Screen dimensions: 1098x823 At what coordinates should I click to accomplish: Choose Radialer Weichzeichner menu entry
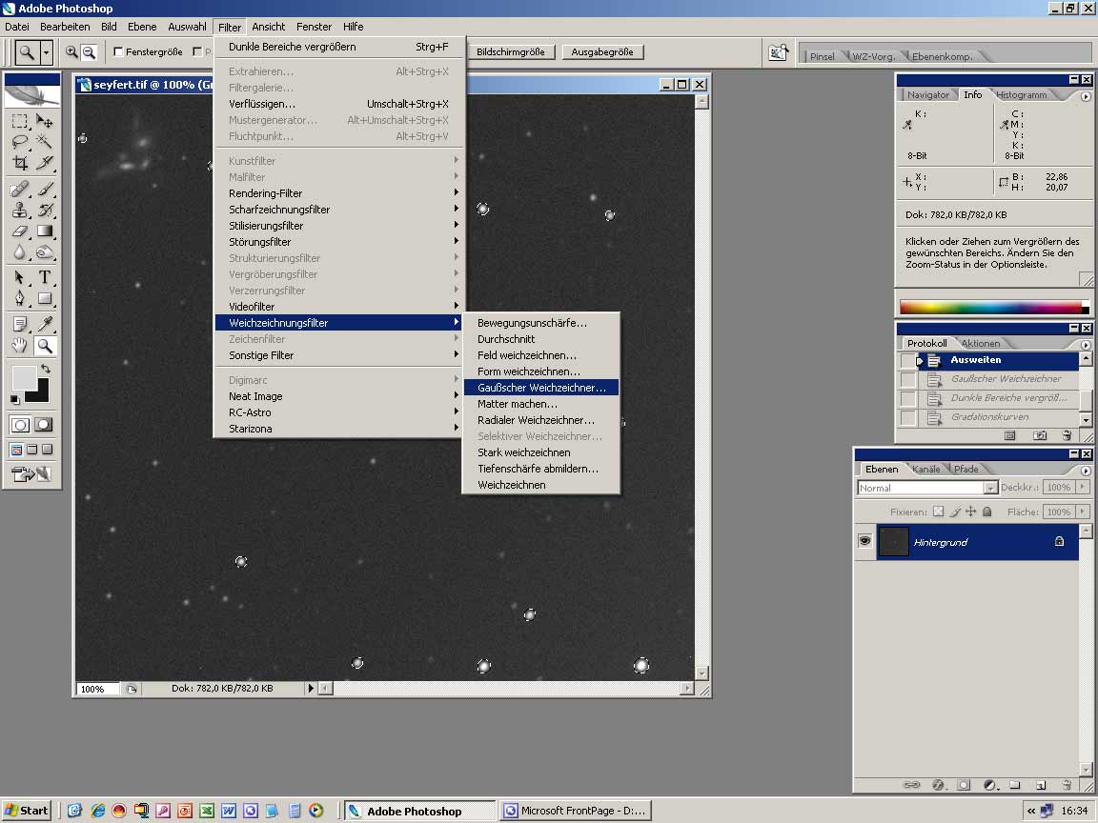(540, 420)
